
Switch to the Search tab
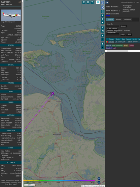110,20
